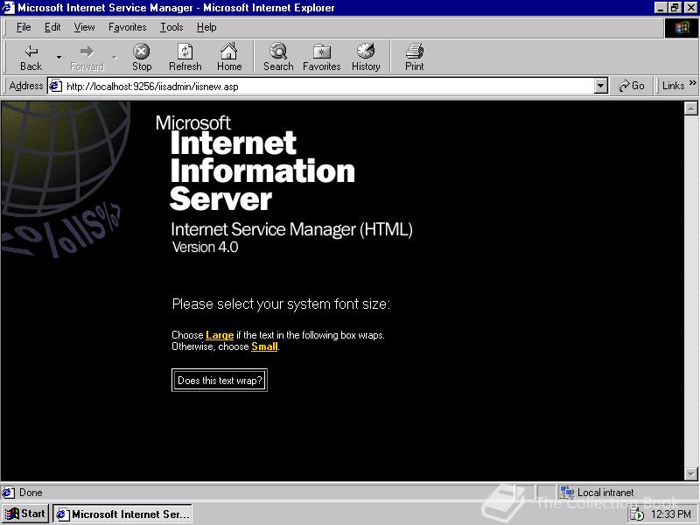Click the 'Version 4.0' text
Viewport: 700px width, 525px height.
[206, 248]
